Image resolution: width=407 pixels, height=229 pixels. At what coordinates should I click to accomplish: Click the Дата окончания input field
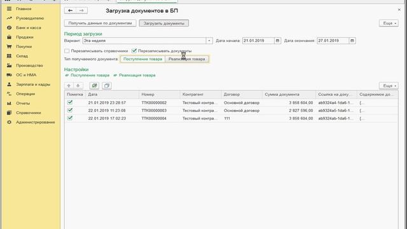pyautogui.click(x=333, y=41)
